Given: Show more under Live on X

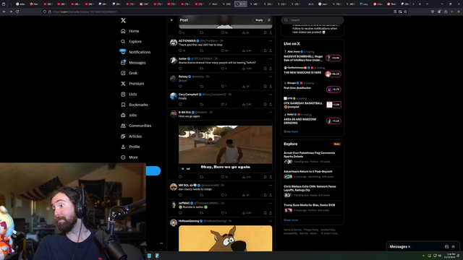Looking at the screenshot, I should click(291, 131).
